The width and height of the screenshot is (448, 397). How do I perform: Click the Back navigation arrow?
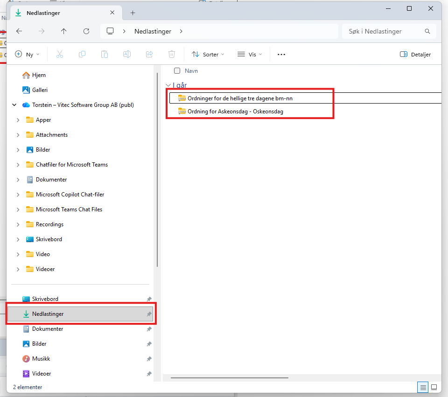coord(19,31)
